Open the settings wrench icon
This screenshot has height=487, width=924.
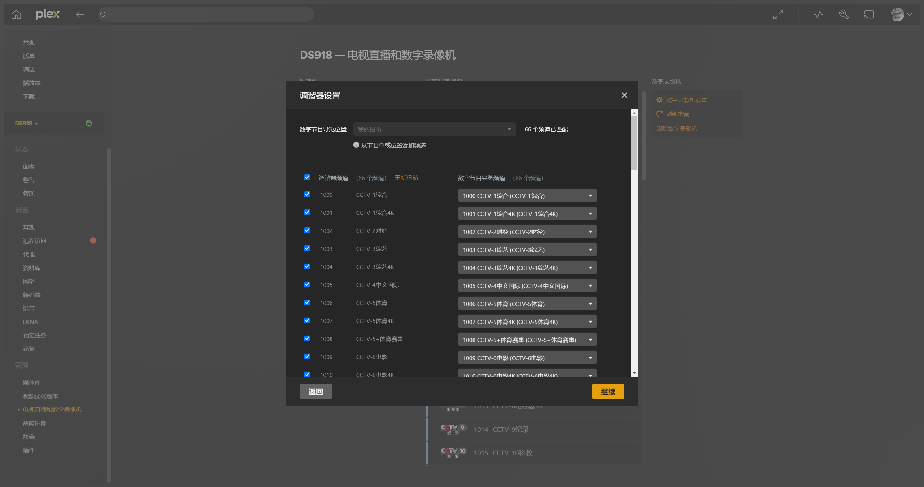click(x=844, y=14)
